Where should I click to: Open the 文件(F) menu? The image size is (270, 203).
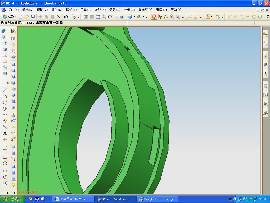13,10
